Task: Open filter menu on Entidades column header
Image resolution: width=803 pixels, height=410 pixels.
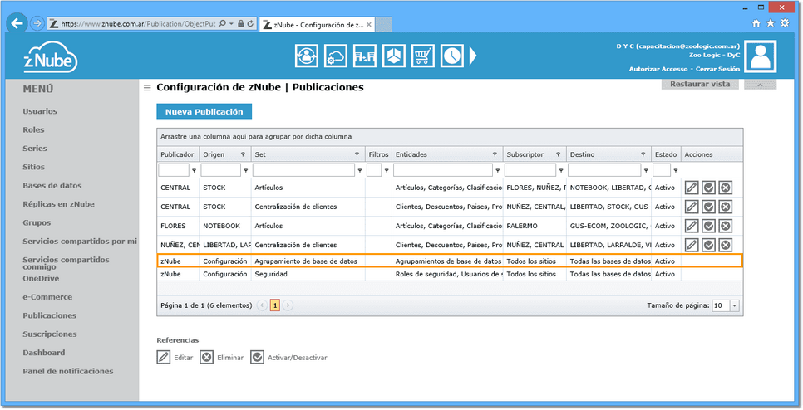Action: click(x=495, y=154)
